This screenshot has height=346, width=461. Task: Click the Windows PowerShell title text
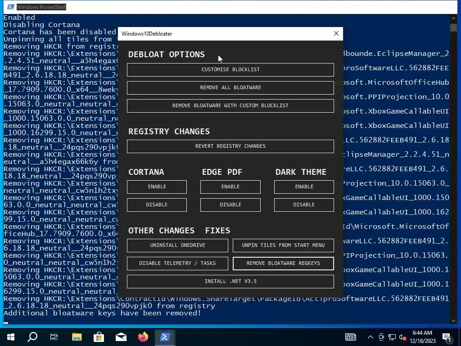(41, 7)
